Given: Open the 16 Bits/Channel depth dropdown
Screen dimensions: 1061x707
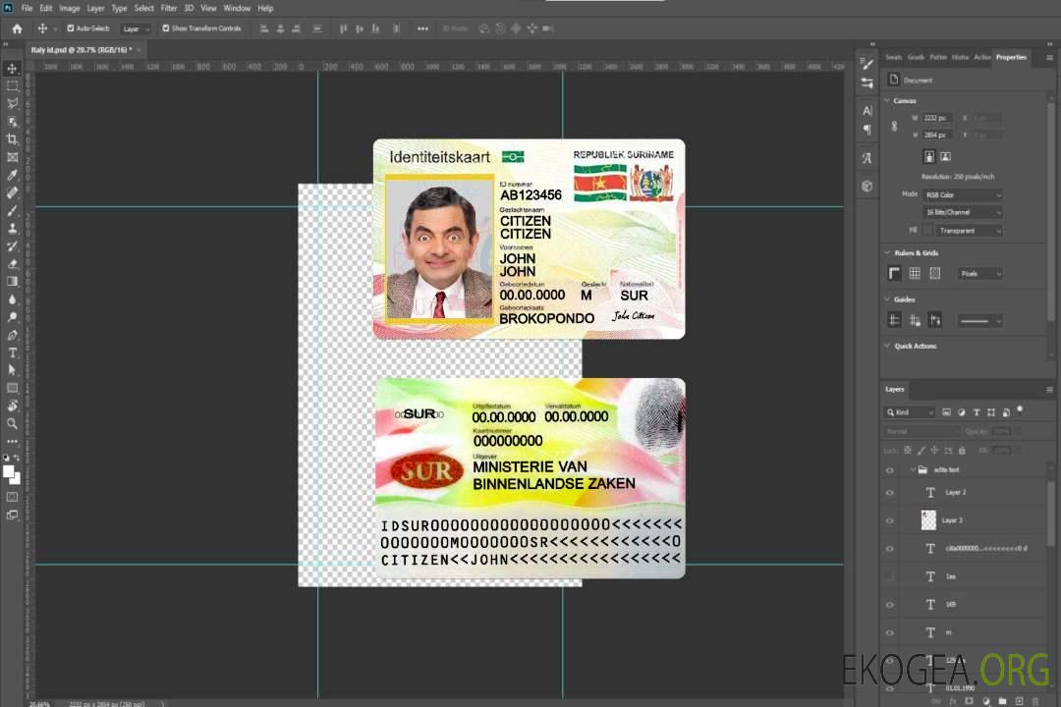Looking at the screenshot, I should click(963, 212).
